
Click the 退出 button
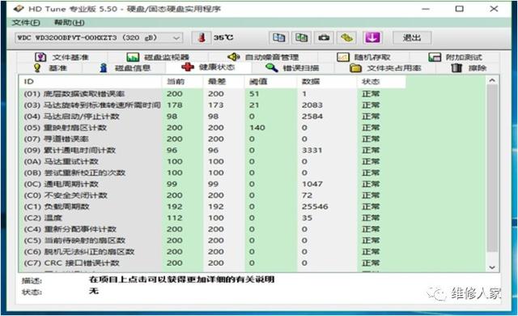tap(412, 38)
